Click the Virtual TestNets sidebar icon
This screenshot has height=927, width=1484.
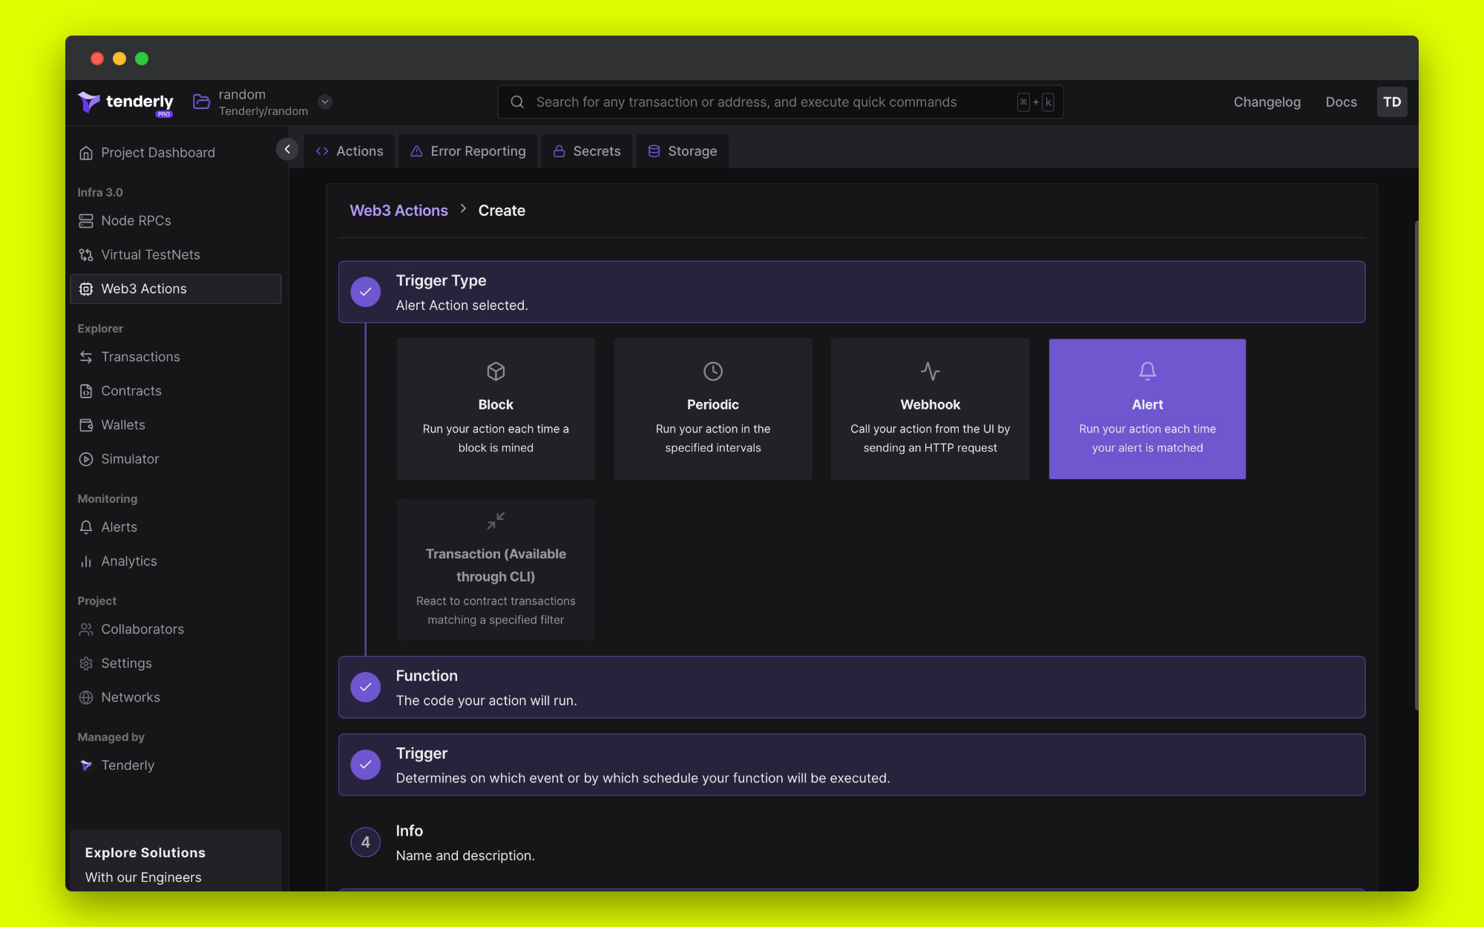[86, 255]
